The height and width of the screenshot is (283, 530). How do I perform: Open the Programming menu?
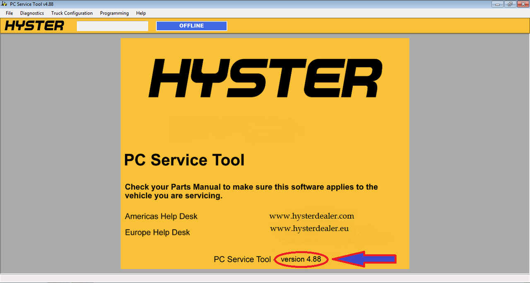tap(114, 13)
